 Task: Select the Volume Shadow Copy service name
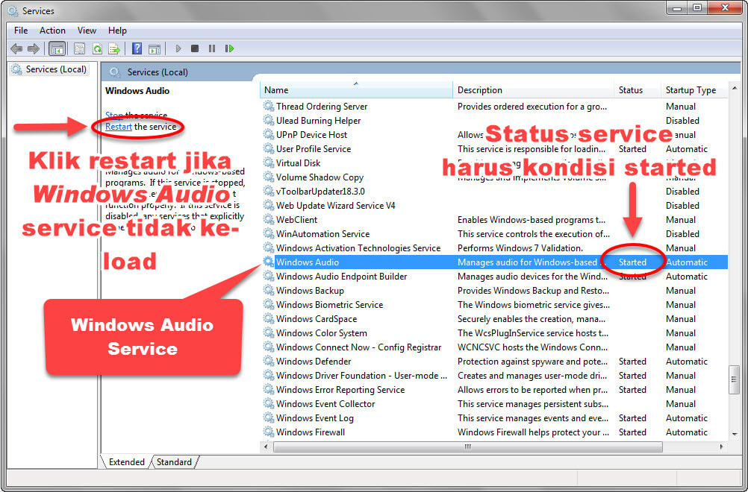320,177
